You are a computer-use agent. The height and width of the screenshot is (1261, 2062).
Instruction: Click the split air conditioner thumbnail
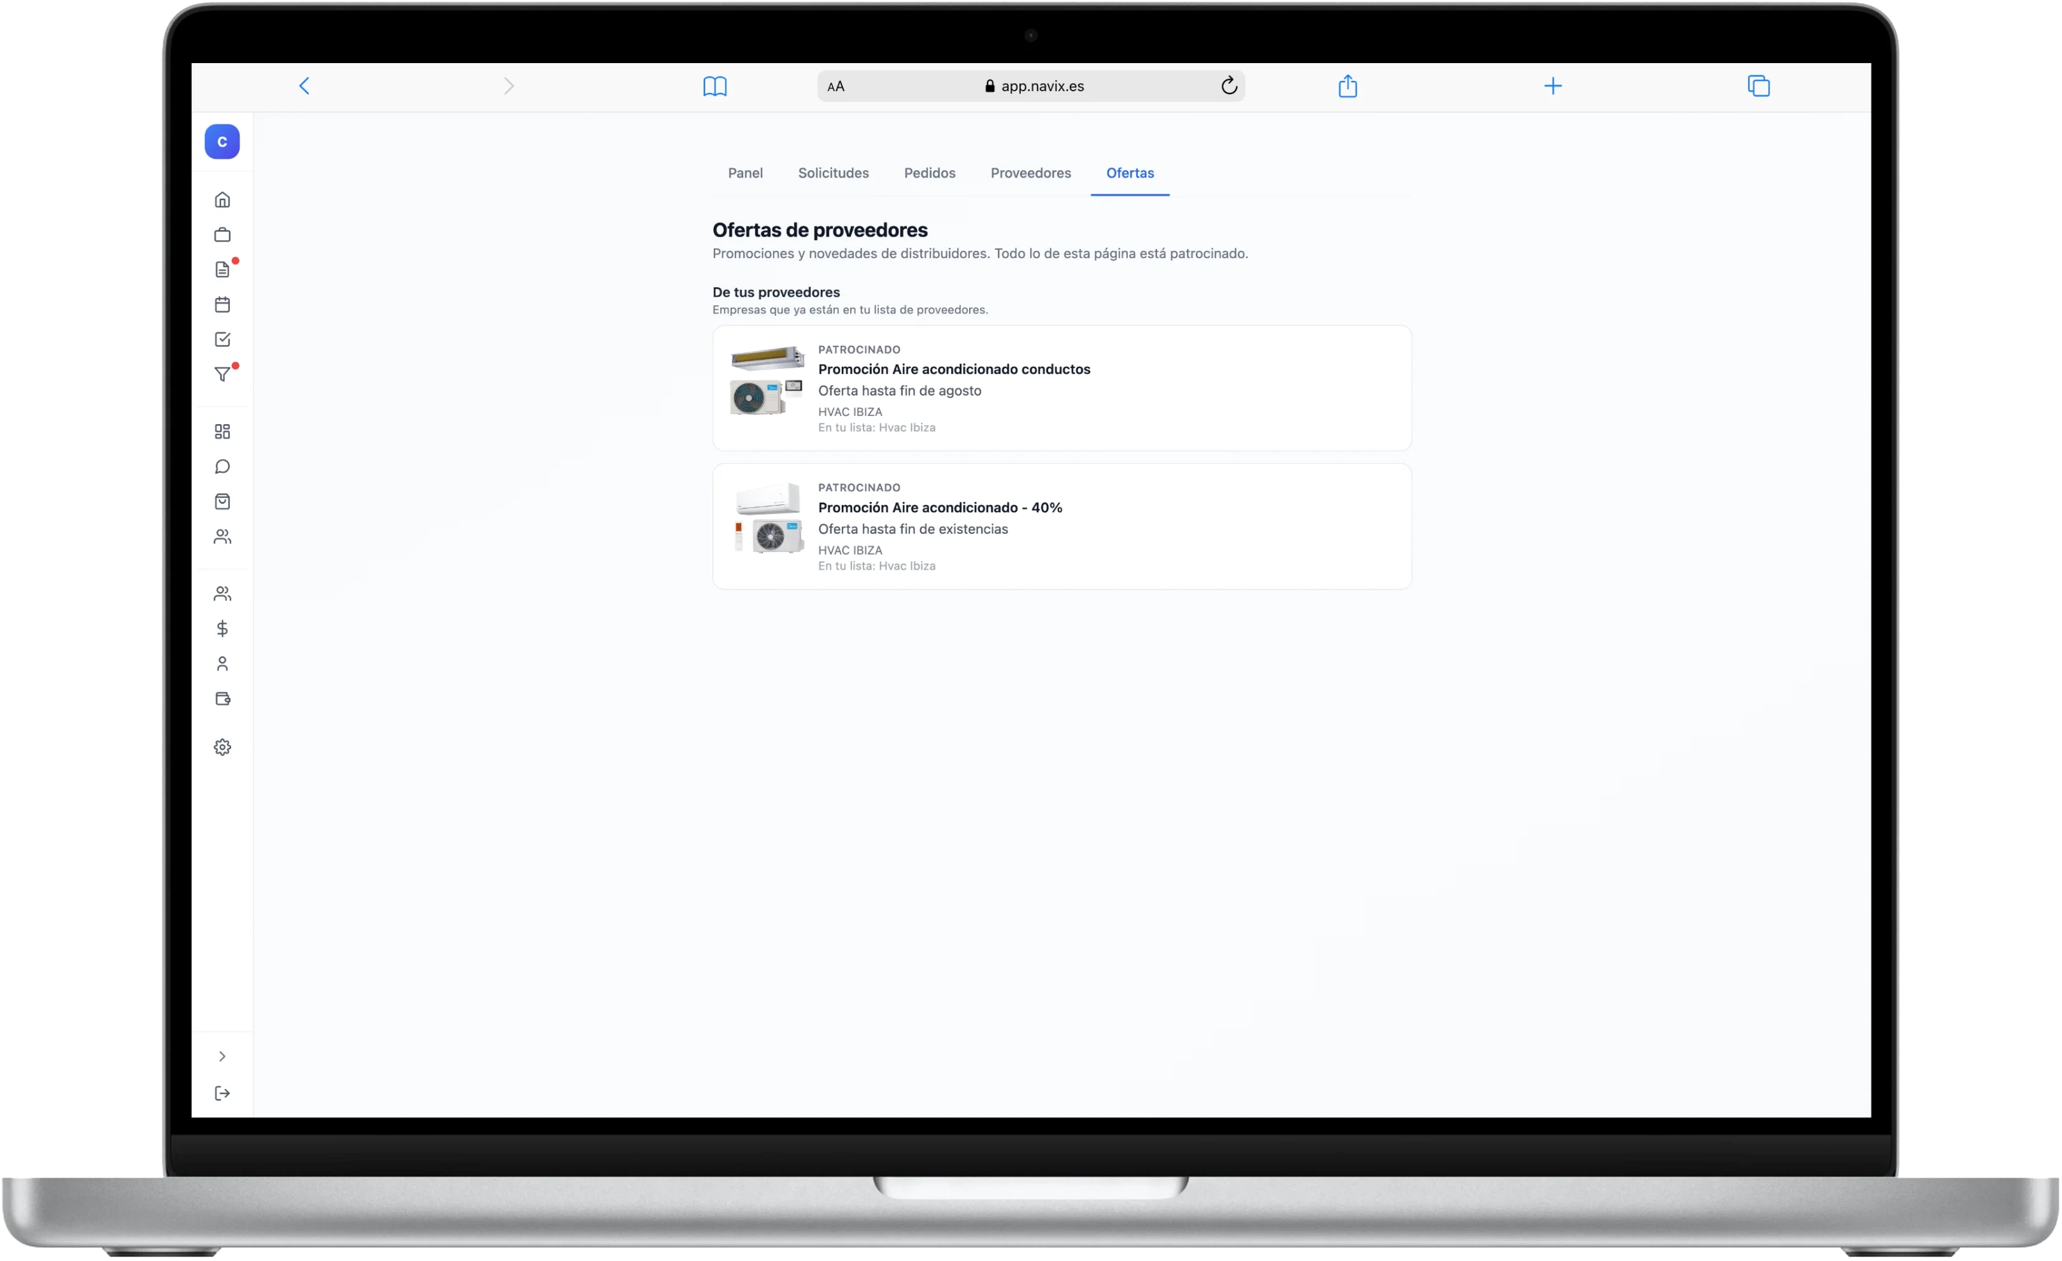(x=767, y=519)
